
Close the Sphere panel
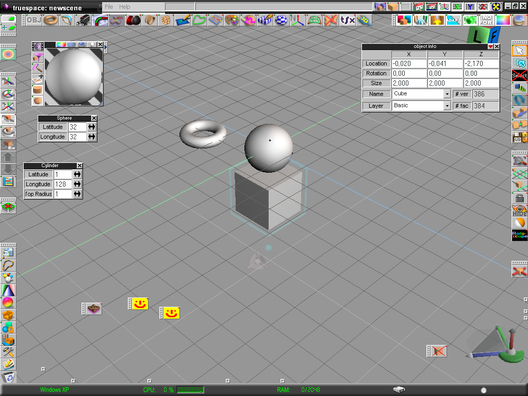tap(94, 118)
